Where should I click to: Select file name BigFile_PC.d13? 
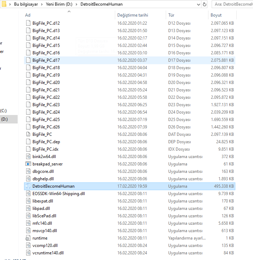pos(46,30)
